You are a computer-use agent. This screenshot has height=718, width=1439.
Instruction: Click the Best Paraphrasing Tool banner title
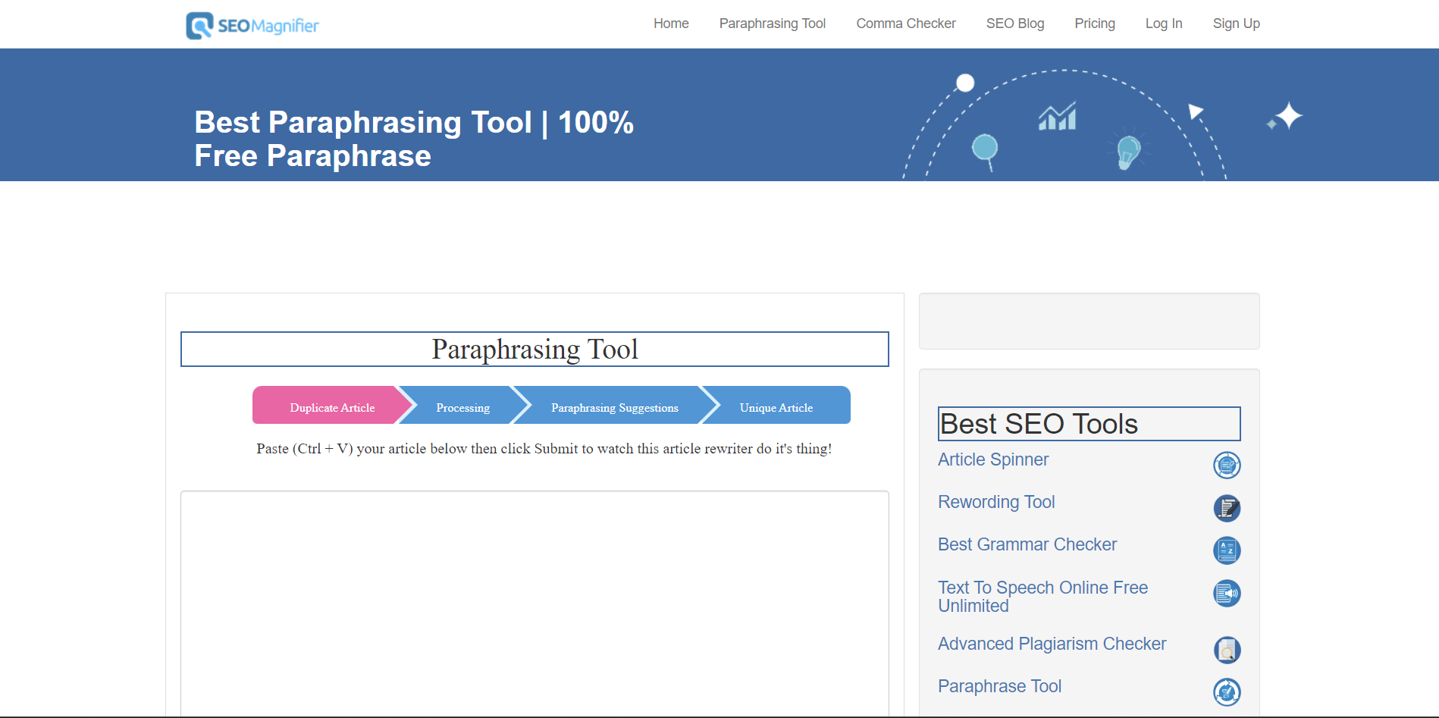click(414, 139)
